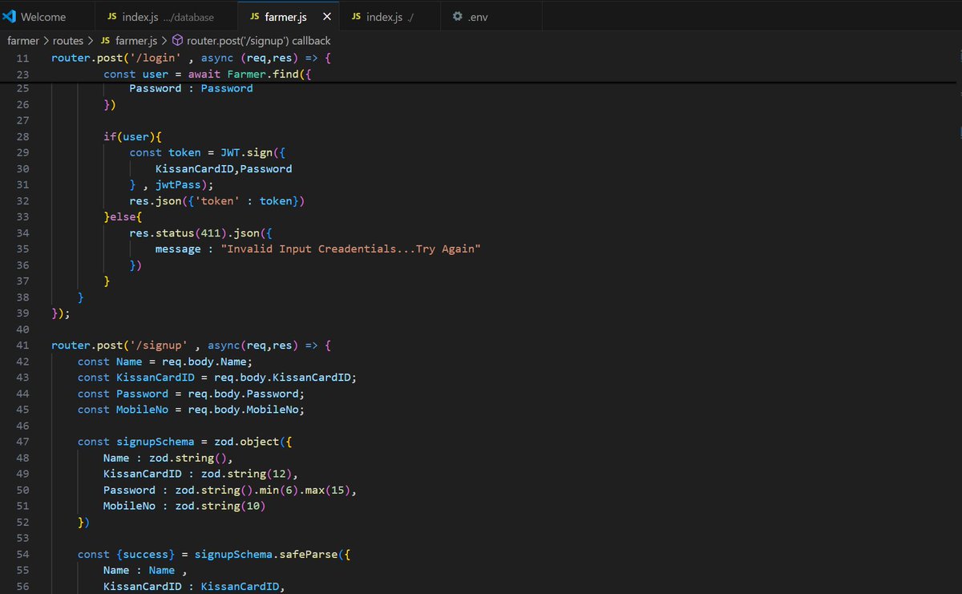
Task: Click the VS Code icon on Welcome tab
Action: point(10,17)
